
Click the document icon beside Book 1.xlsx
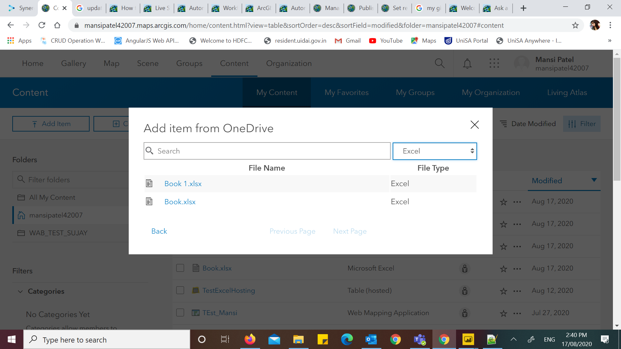(x=149, y=184)
